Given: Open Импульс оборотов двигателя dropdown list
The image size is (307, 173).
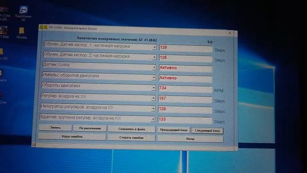Looking at the screenshot, I should 153,78.
